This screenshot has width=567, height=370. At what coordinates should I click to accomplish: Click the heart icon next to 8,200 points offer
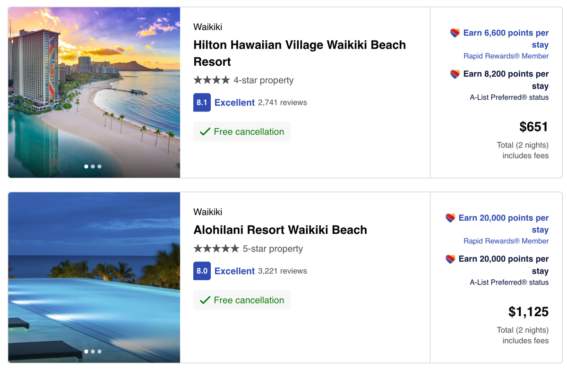point(455,74)
